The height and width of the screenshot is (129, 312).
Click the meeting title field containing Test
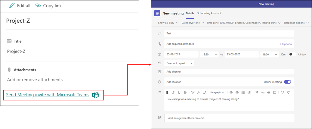point(229,33)
